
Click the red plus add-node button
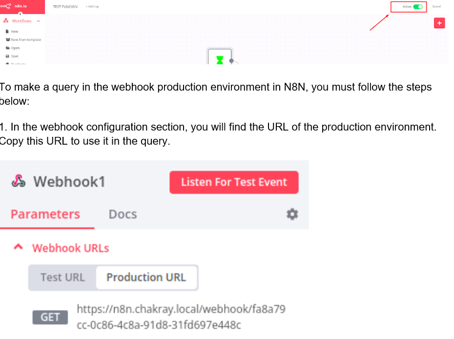[x=439, y=23]
